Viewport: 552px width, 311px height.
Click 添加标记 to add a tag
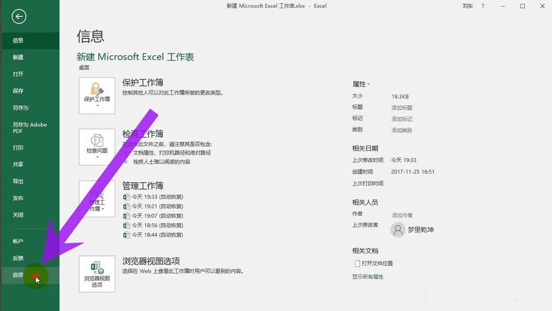coord(402,119)
